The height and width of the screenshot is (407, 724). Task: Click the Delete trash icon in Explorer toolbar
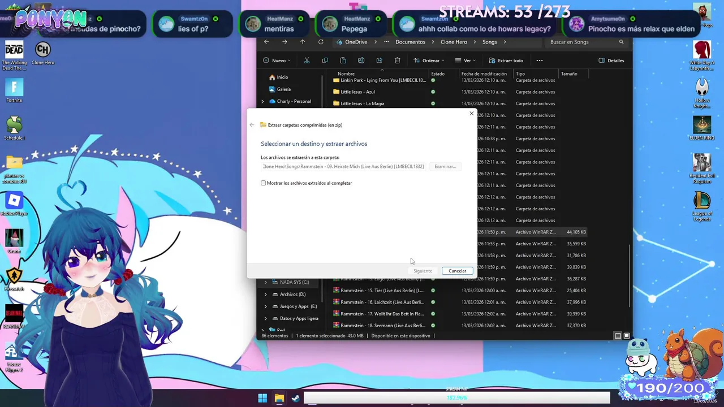[397, 60]
